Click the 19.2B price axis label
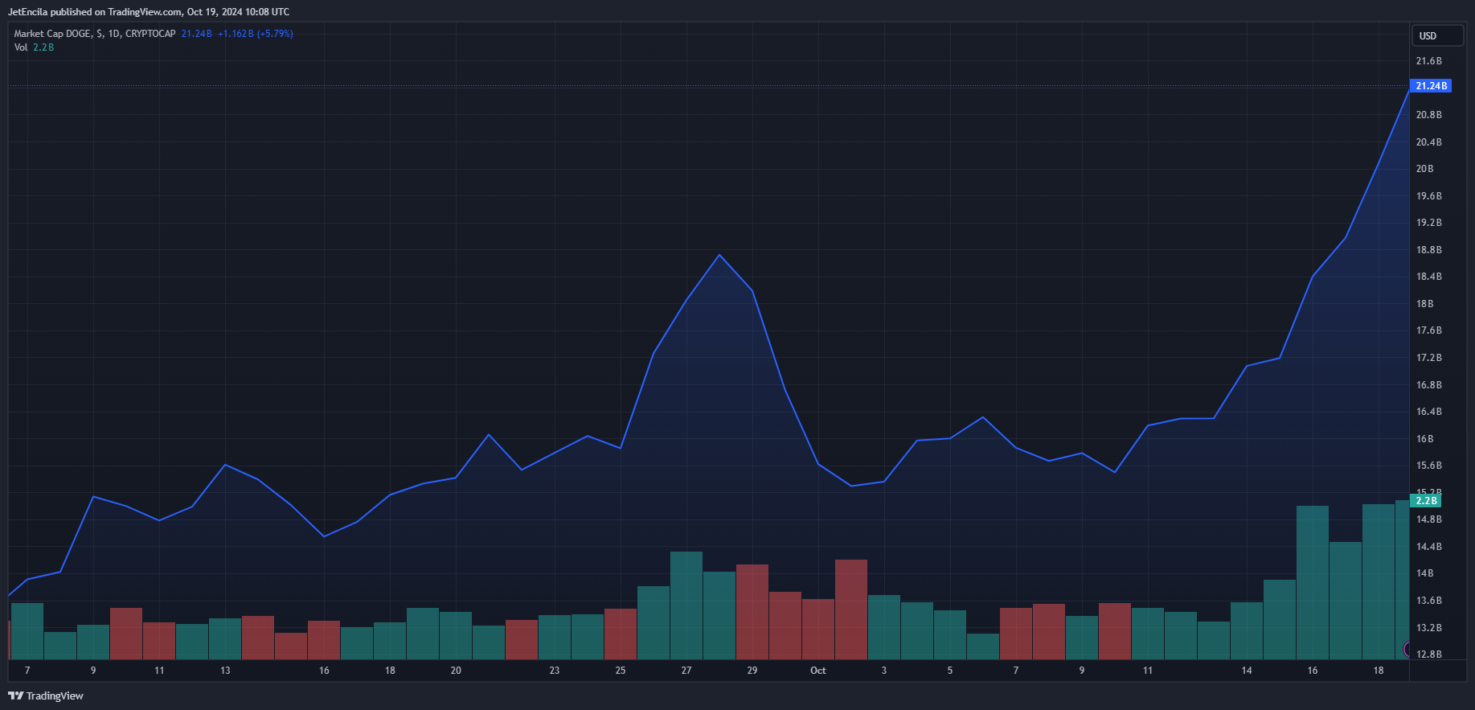Image resolution: width=1475 pixels, height=710 pixels. pyautogui.click(x=1429, y=223)
